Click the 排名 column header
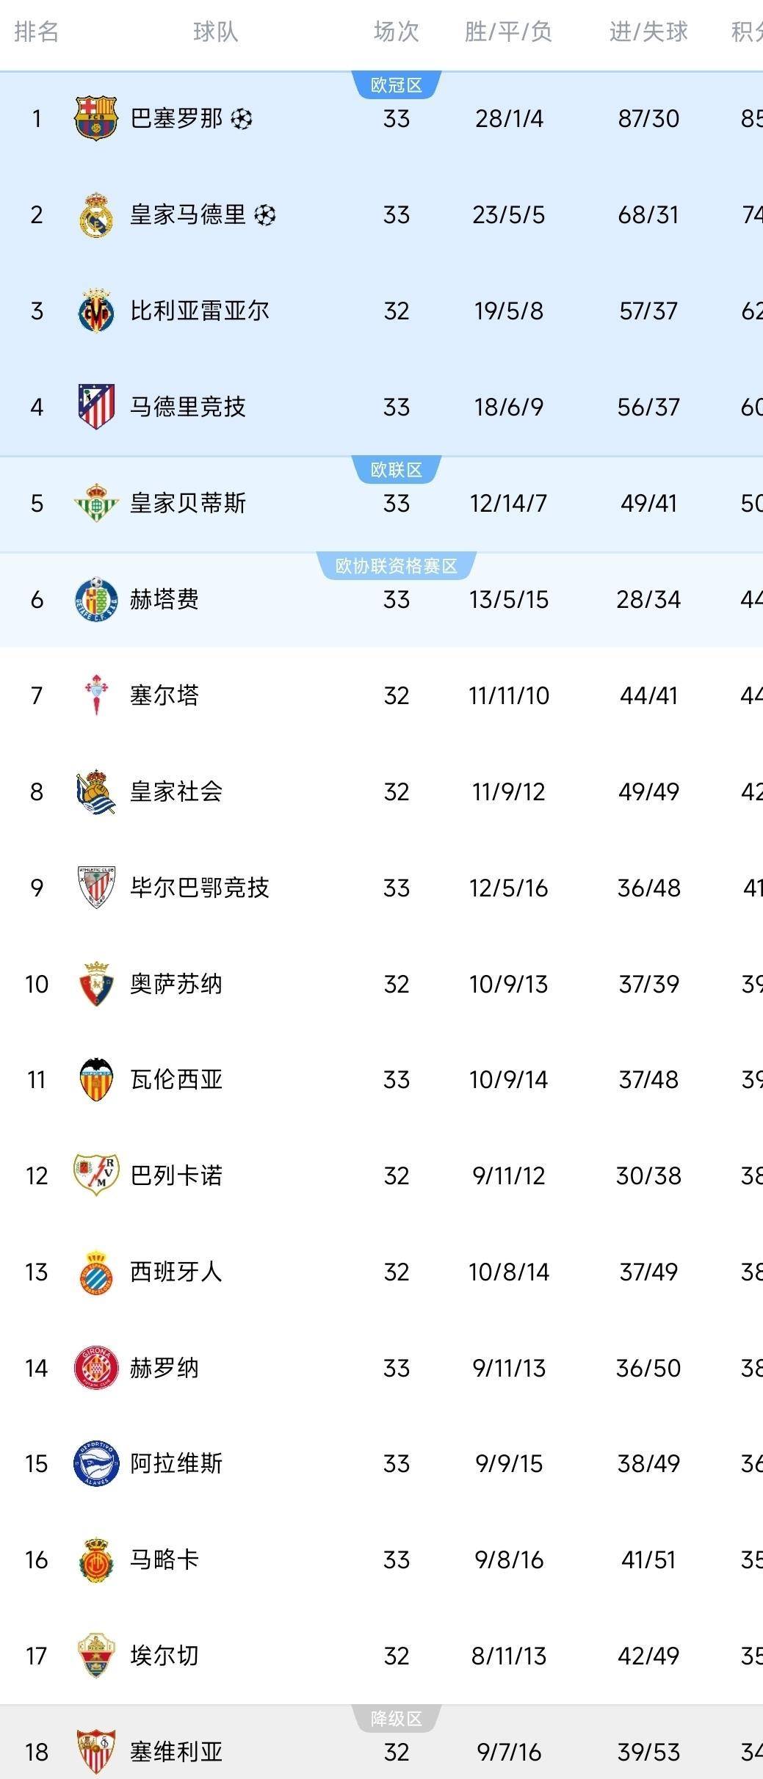 (x=37, y=32)
